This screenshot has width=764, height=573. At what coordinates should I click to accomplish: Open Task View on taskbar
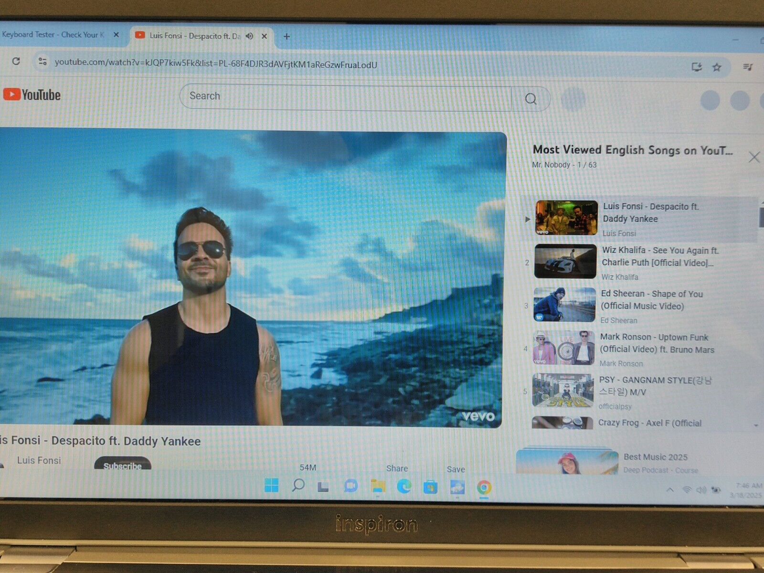tap(323, 487)
